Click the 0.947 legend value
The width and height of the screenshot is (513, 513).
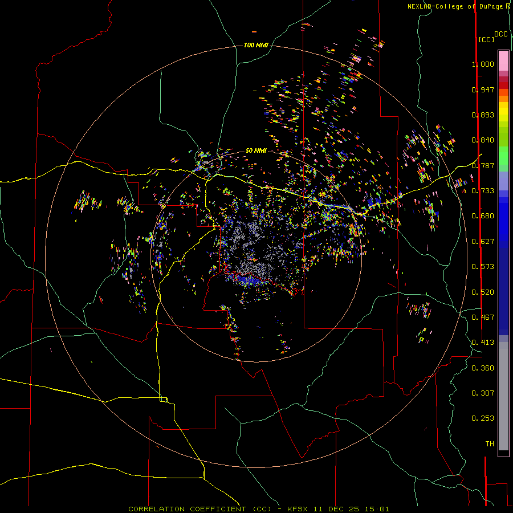[x=483, y=89]
